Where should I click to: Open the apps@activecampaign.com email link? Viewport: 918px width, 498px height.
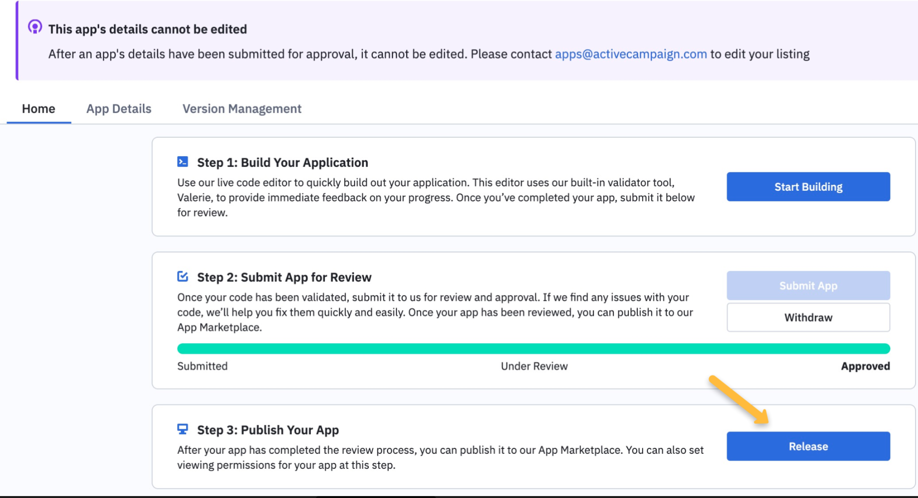(x=631, y=54)
